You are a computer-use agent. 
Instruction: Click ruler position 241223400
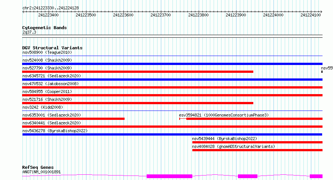pyautogui.click(x=48, y=15)
